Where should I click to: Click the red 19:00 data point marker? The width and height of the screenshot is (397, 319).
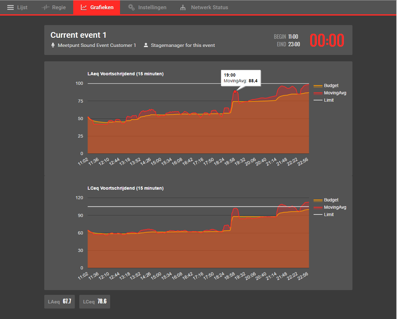[235, 92]
